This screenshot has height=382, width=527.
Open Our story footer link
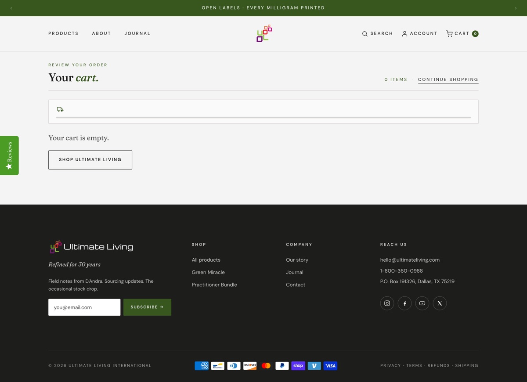(297, 260)
